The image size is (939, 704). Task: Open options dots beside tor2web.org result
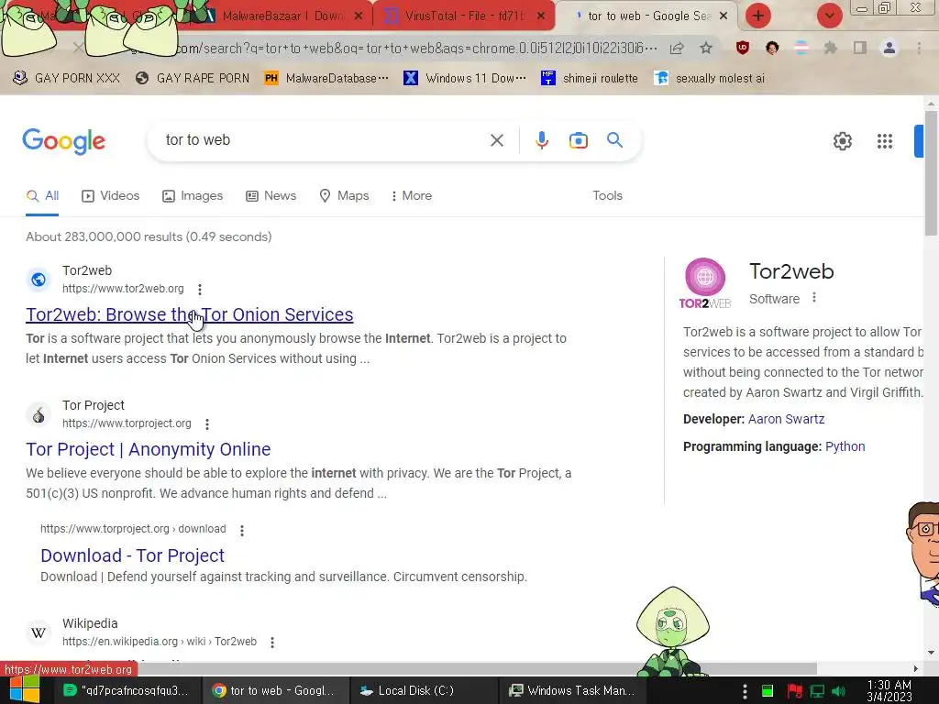[x=199, y=289]
